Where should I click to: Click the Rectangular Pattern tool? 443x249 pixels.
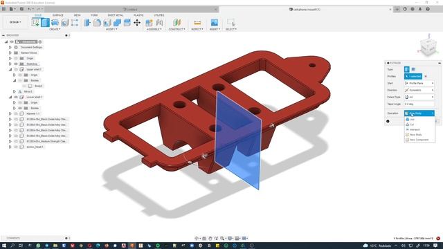coord(75,22)
